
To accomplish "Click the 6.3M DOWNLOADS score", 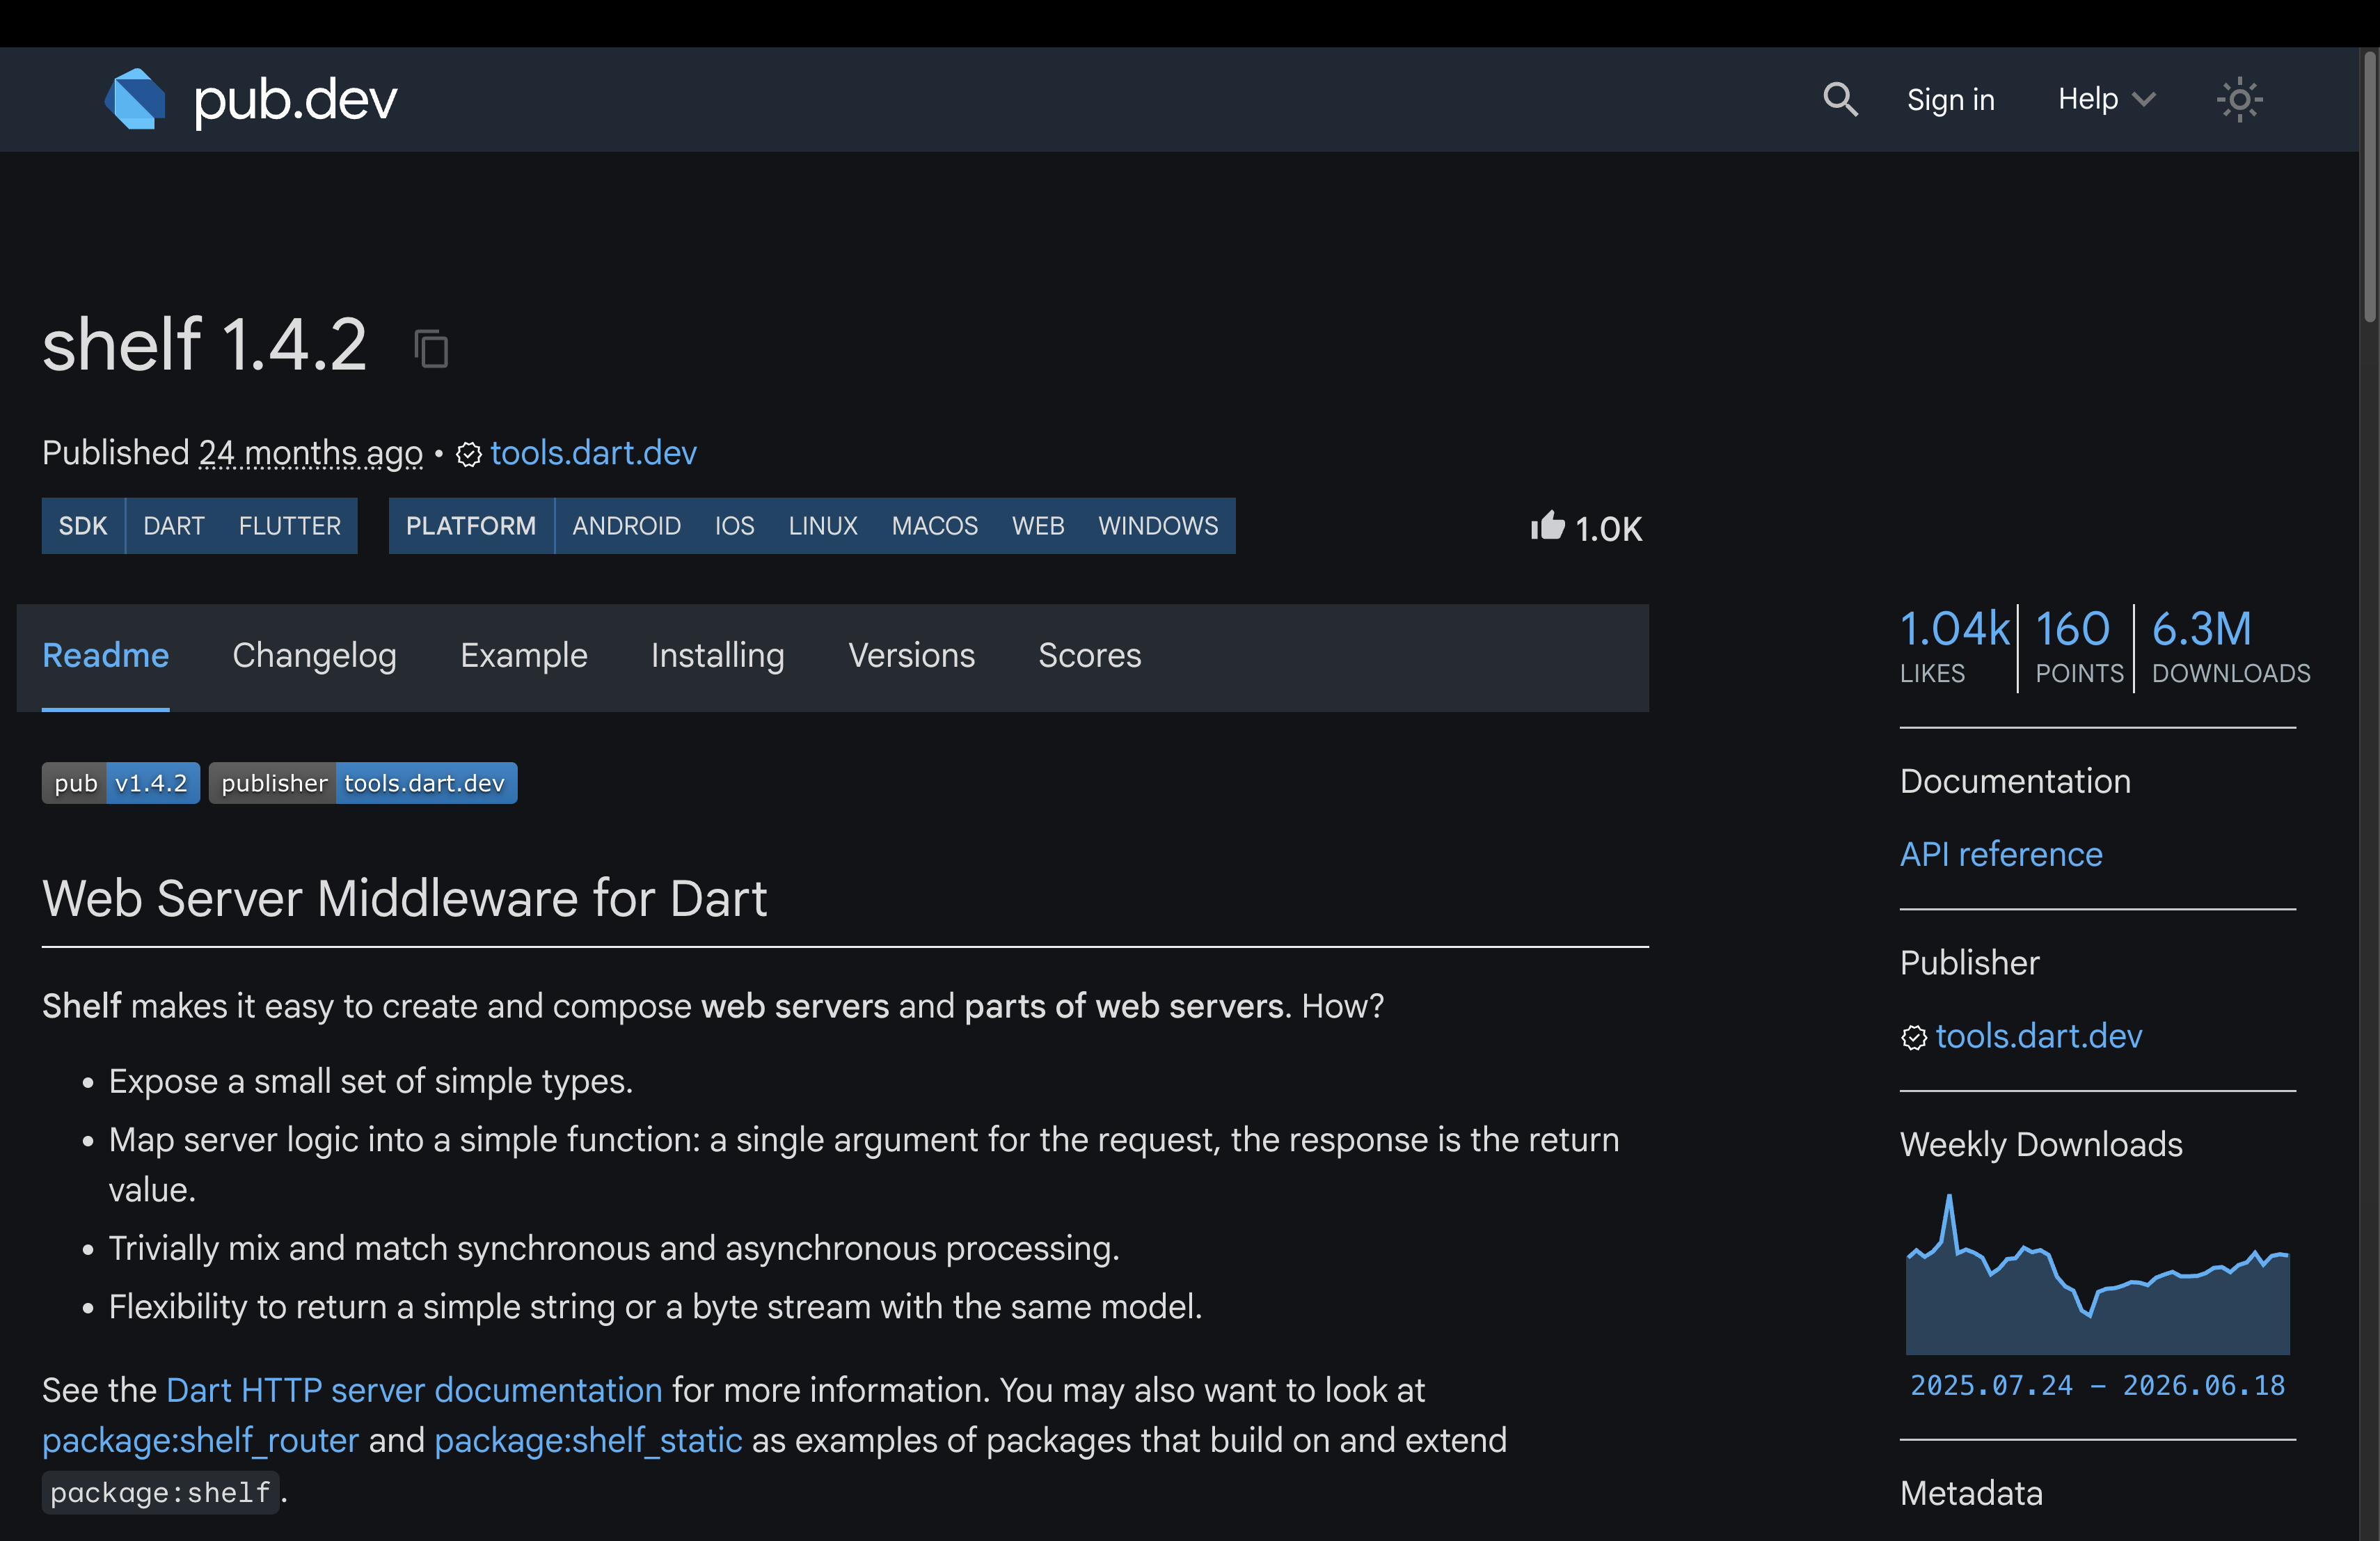I will pyautogui.click(x=2230, y=647).
